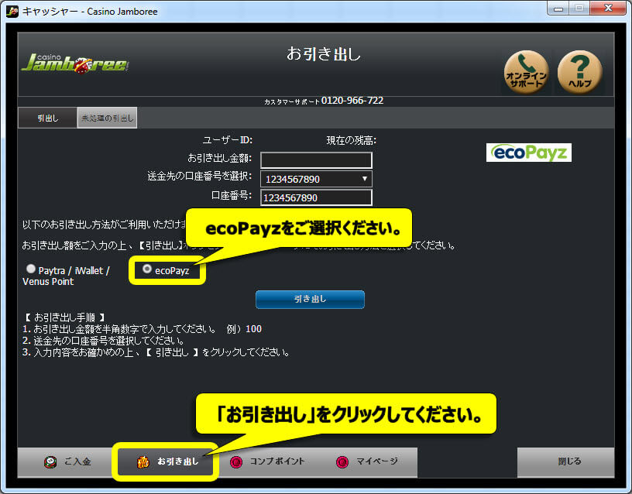Click the 【お引き出し手順】 heading
This screenshot has width=632, height=494.
pos(64,317)
